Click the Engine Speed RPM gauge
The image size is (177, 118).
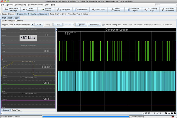tap(28, 36)
